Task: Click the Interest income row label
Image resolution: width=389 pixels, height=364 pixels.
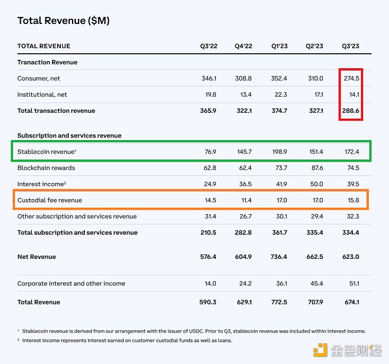Action: [x=43, y=185]
